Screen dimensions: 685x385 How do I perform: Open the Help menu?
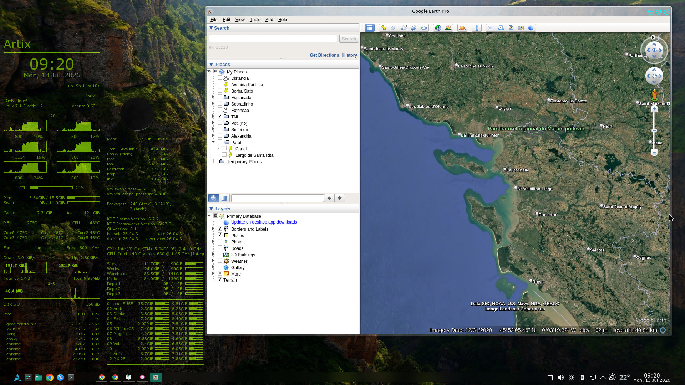[x=283, y=20]
